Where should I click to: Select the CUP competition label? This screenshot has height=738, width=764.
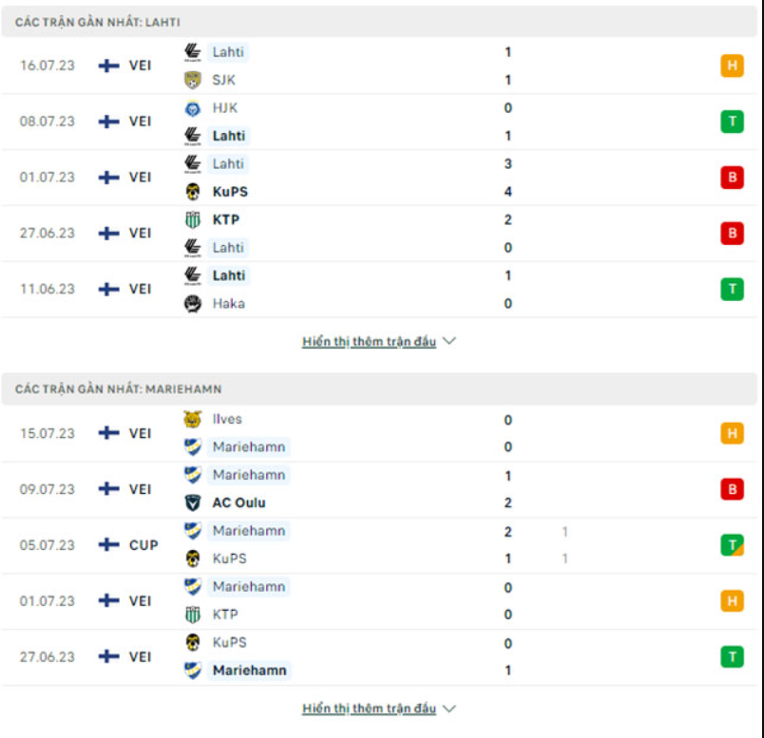[x=143, y=545]
